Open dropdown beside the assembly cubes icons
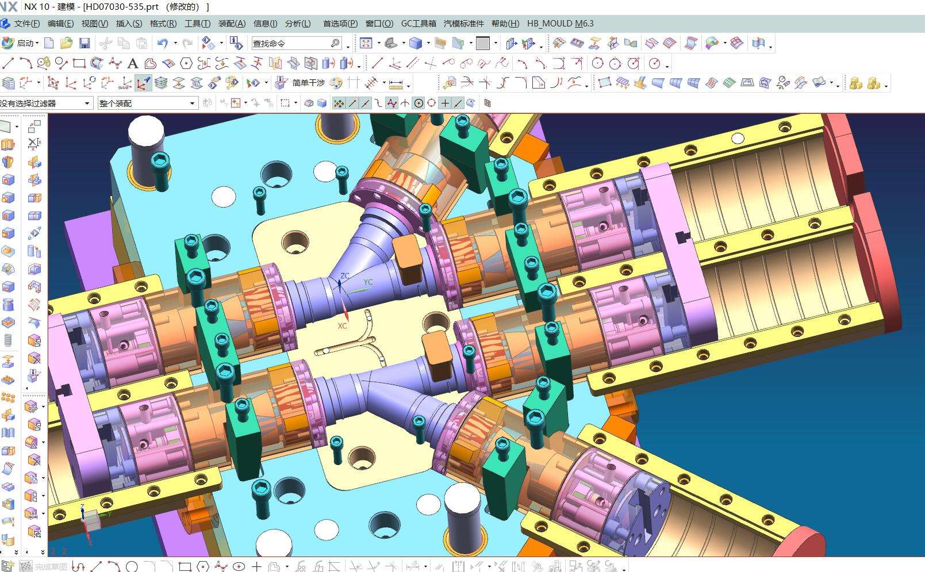The image size is (925, 572). click(x=886, y=85)
